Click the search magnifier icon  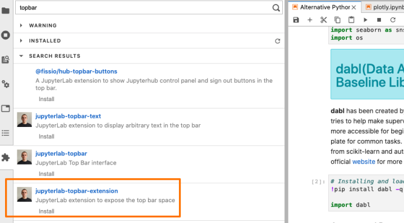(x=276, y=8)
